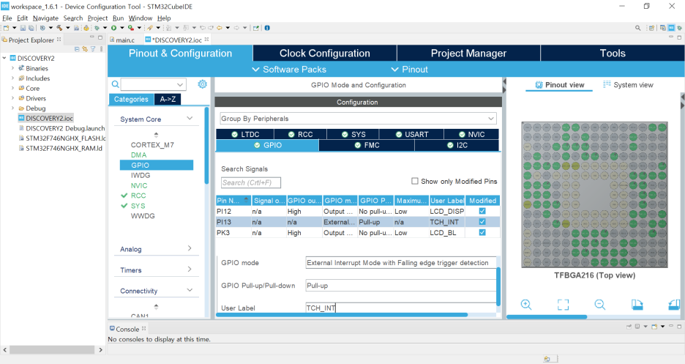Image resolution: width=685 pixels, height=364 pixels.
Task: Select the PK3 pin row
Action: coord(358,232)
